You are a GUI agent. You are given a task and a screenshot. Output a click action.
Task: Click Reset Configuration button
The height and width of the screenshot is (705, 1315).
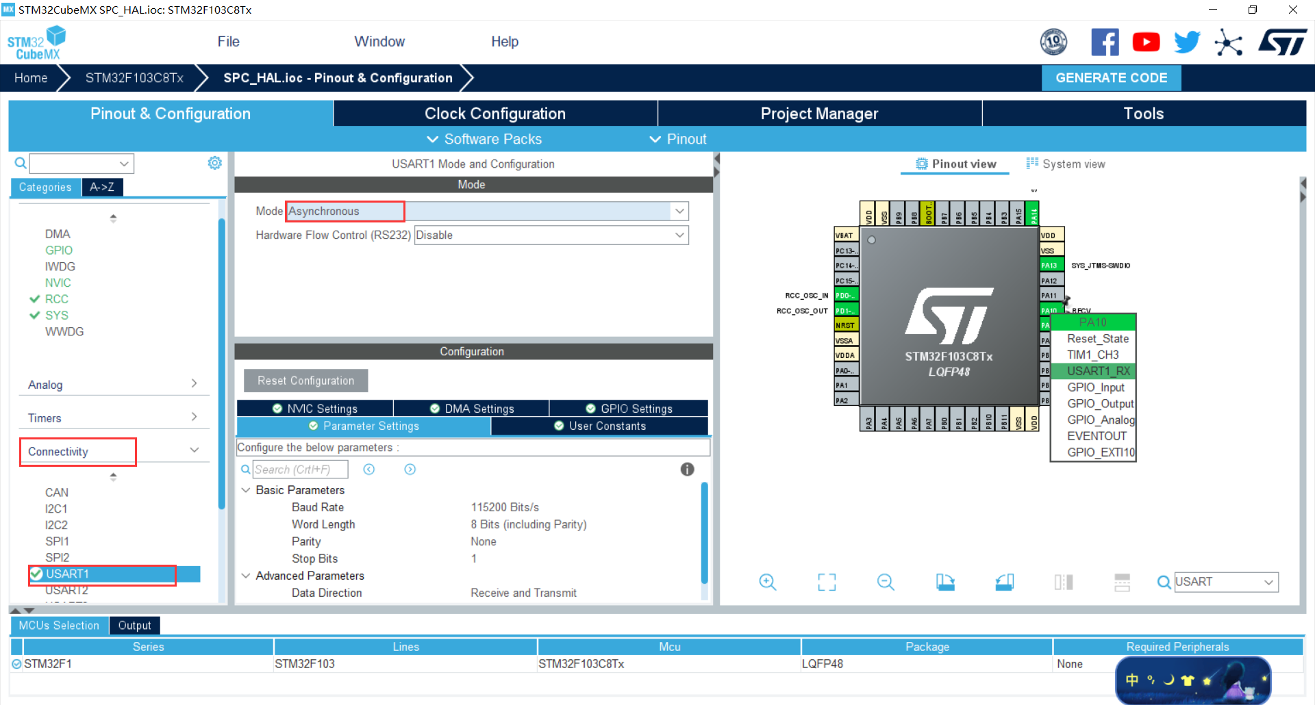[305, 381]
